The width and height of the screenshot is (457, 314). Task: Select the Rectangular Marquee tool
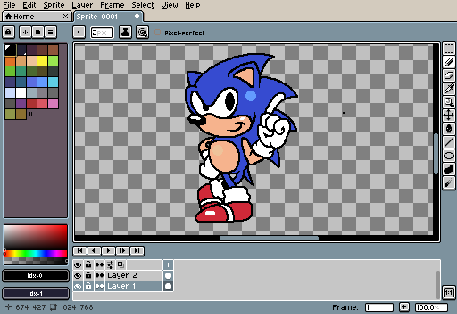pyautogui.click(x=449, y=49)
